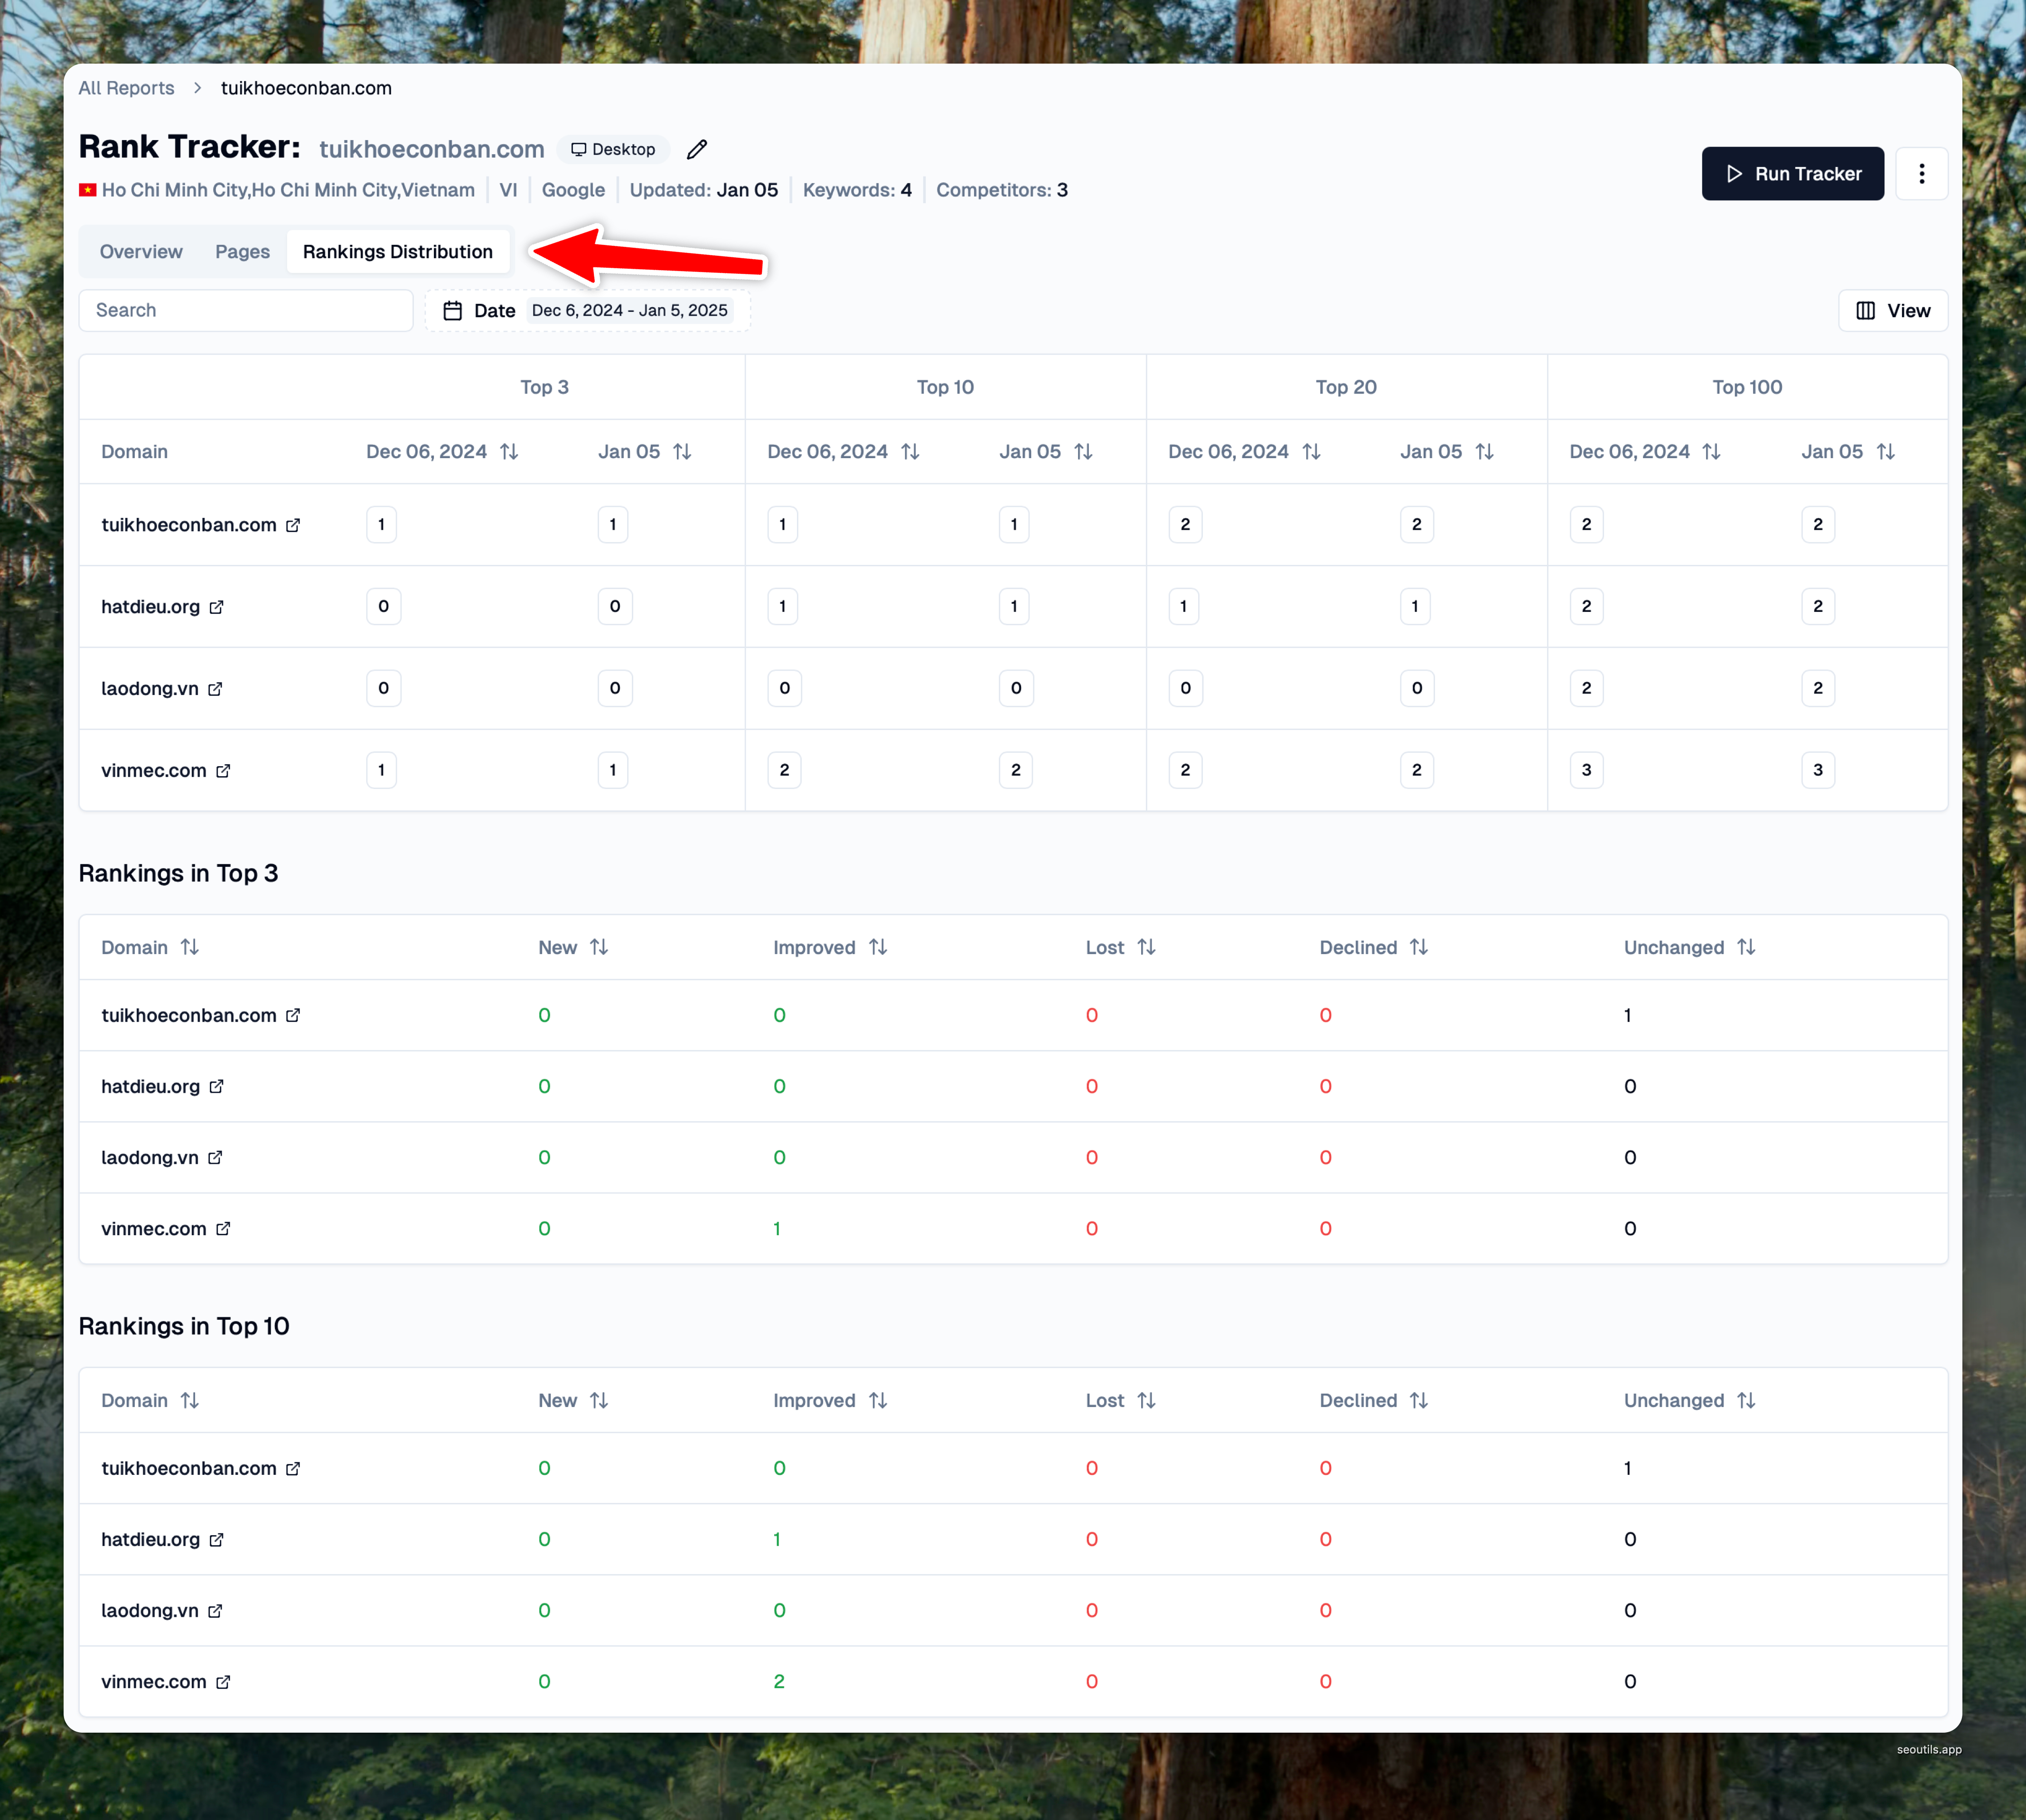Open the three-dot more options menu

click(x=1921, y=174)
